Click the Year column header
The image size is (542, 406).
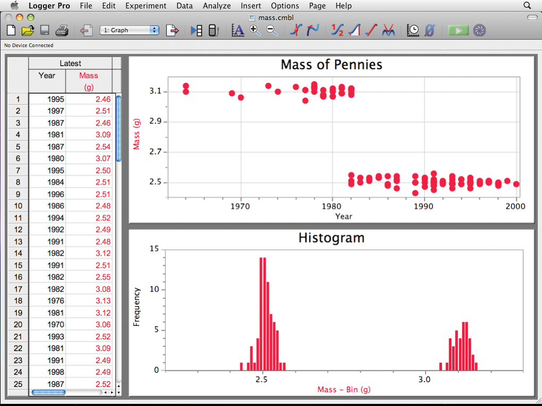47,81
